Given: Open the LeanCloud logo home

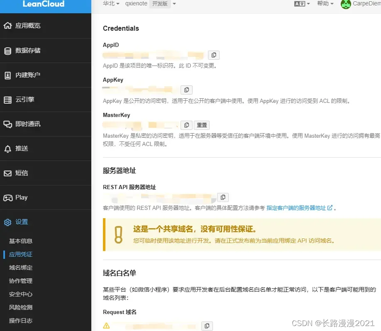Looking at the screenshot, I should 44,4.
